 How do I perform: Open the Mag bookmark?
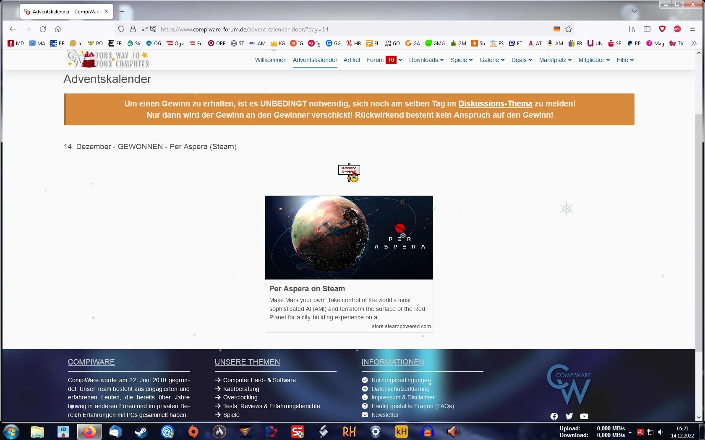[655, 43]
